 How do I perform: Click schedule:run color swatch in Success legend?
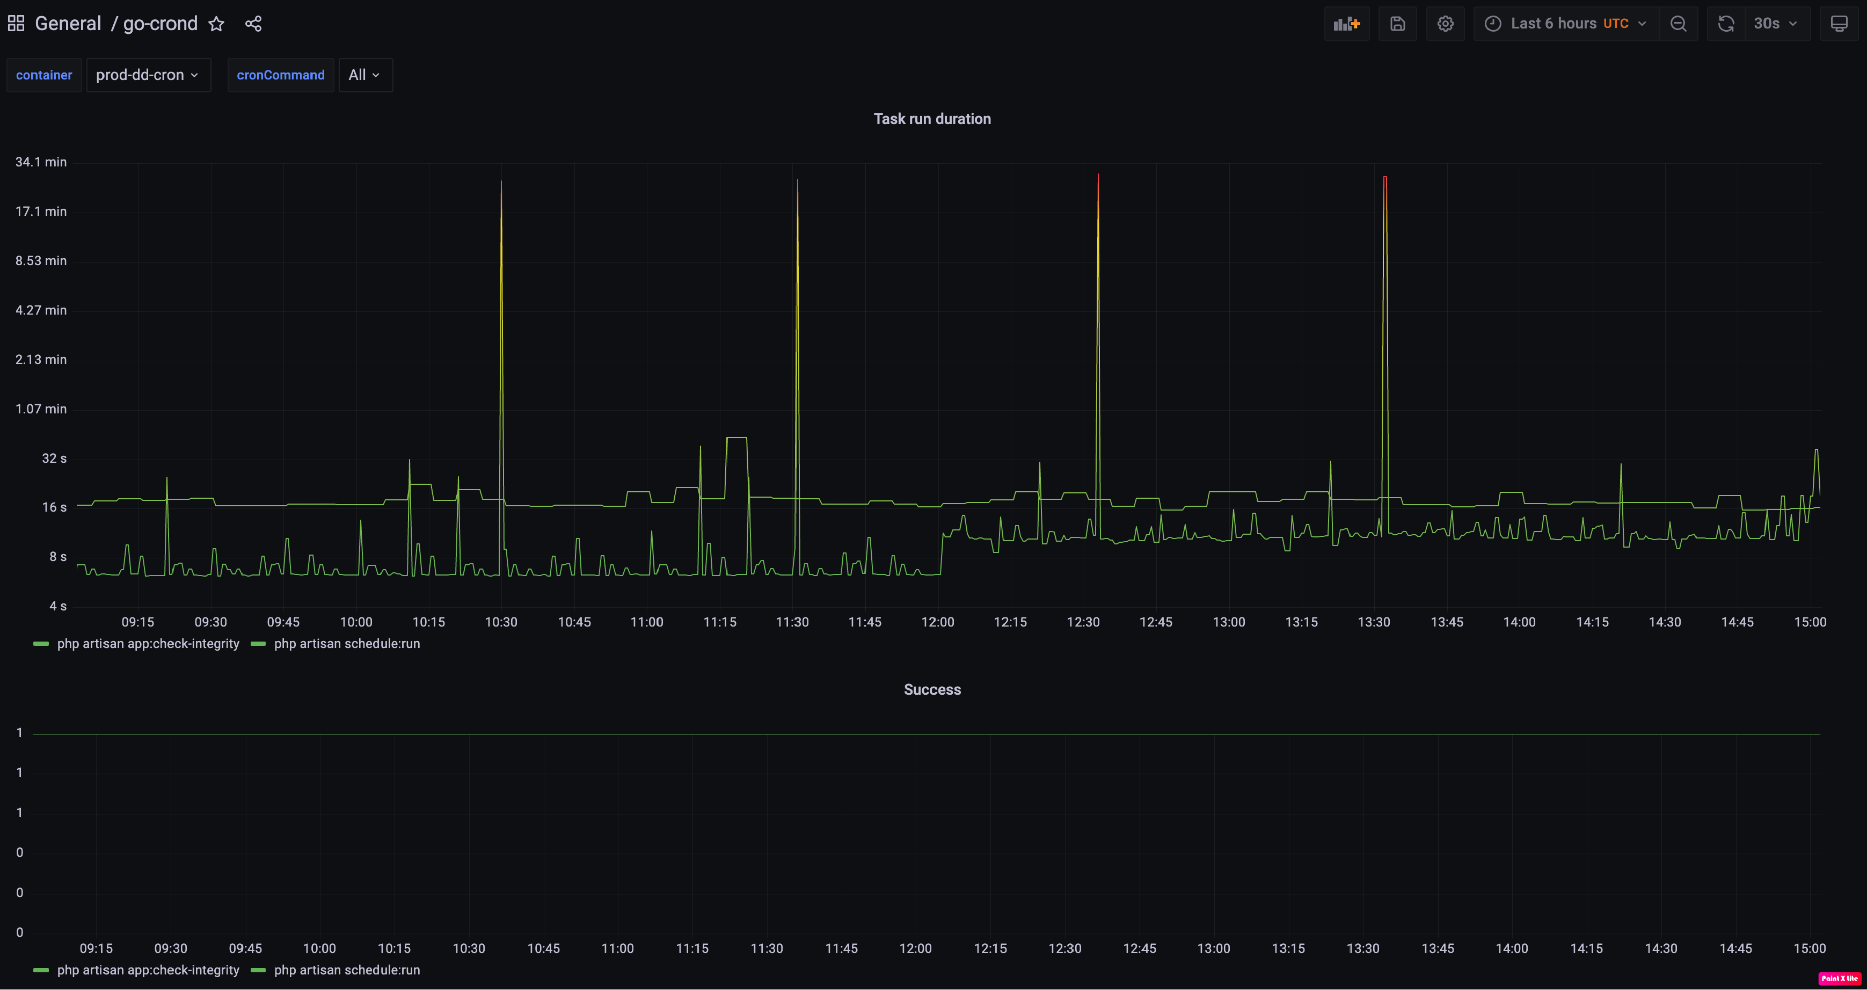click(x=258, y=970)
